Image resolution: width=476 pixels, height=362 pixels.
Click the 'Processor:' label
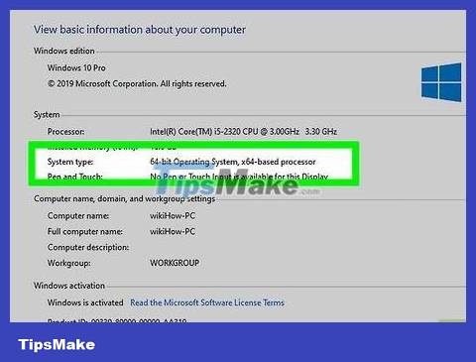pos(65,132)
